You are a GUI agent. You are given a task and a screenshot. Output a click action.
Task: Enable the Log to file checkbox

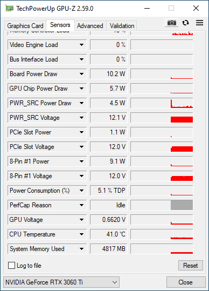[x=11, y=266]
